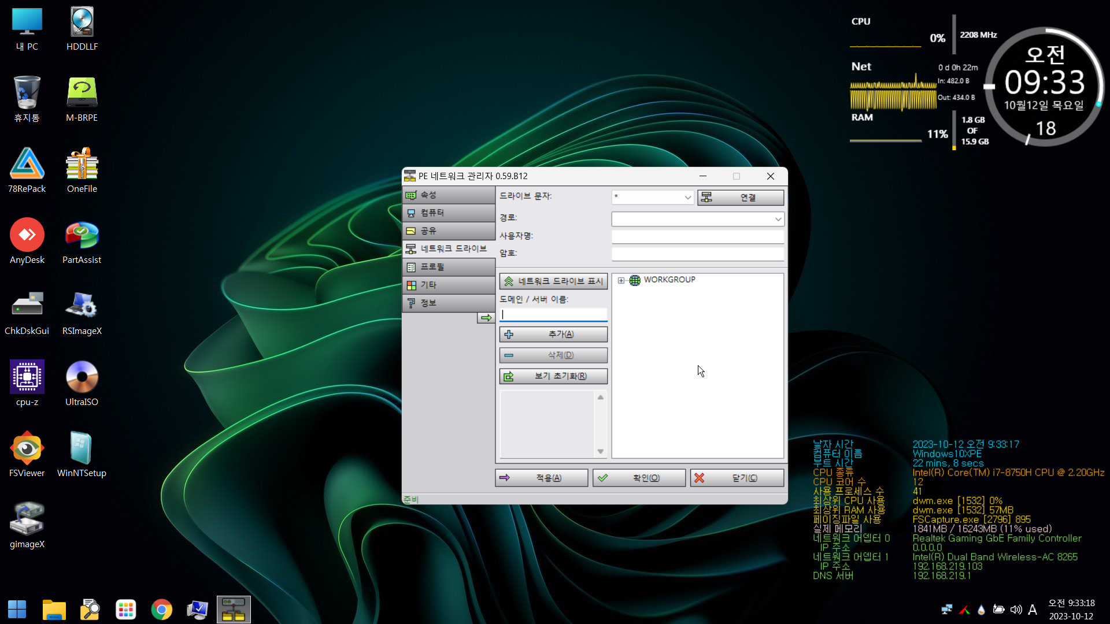Click the PE Network Manager taskbar icon
The height and width of the screenshot is (624, 1110).
pyautogui.click(x=234, y=610)
